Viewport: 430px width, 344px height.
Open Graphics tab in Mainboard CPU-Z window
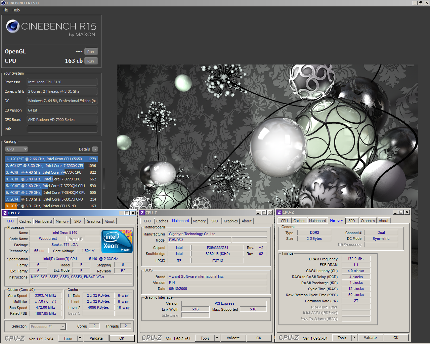[x=231, y=221]
